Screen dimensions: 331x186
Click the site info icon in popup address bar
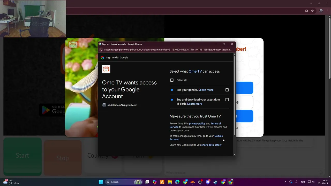[101, 50]
